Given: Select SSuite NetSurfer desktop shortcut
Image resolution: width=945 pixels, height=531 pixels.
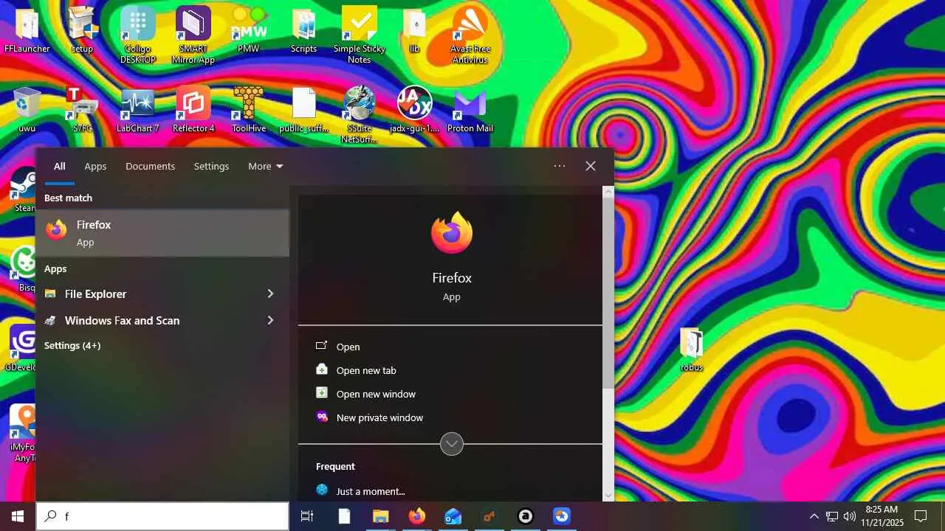Looking at the screenshot, I should (x=360, y=114).
